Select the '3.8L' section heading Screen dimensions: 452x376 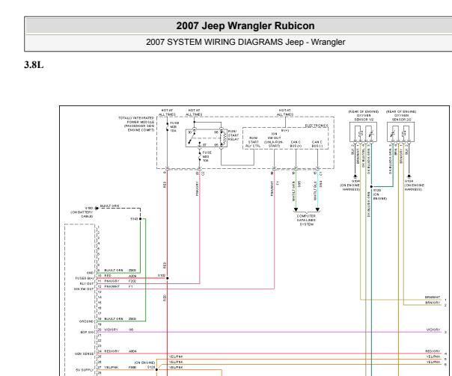[x=34, y=65]
